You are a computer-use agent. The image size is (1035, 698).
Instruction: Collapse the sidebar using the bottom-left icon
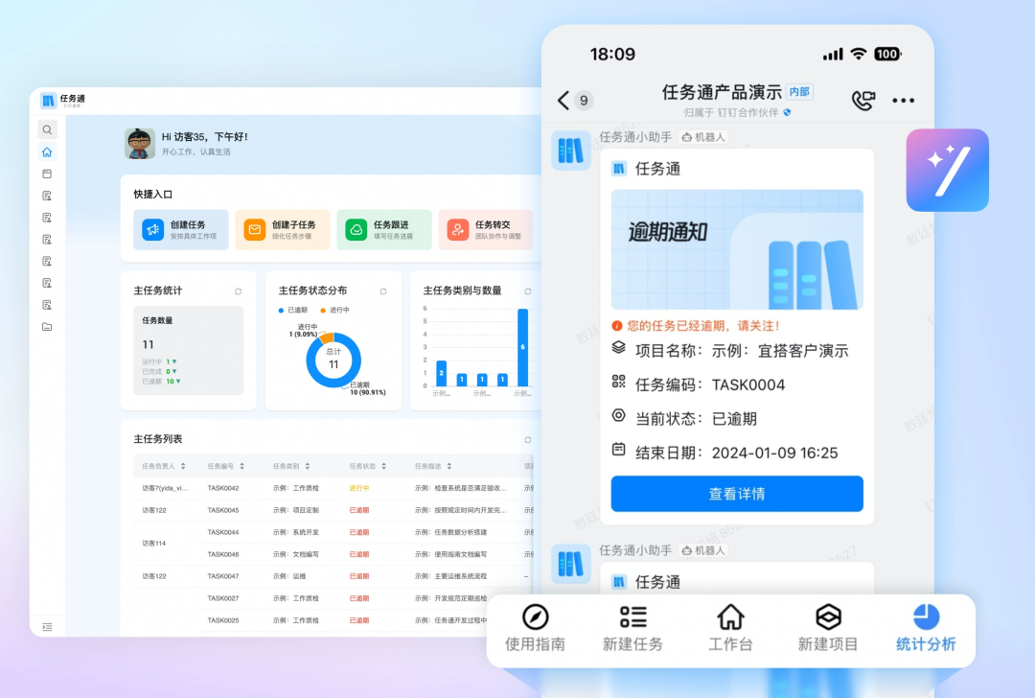pos(47,627)
